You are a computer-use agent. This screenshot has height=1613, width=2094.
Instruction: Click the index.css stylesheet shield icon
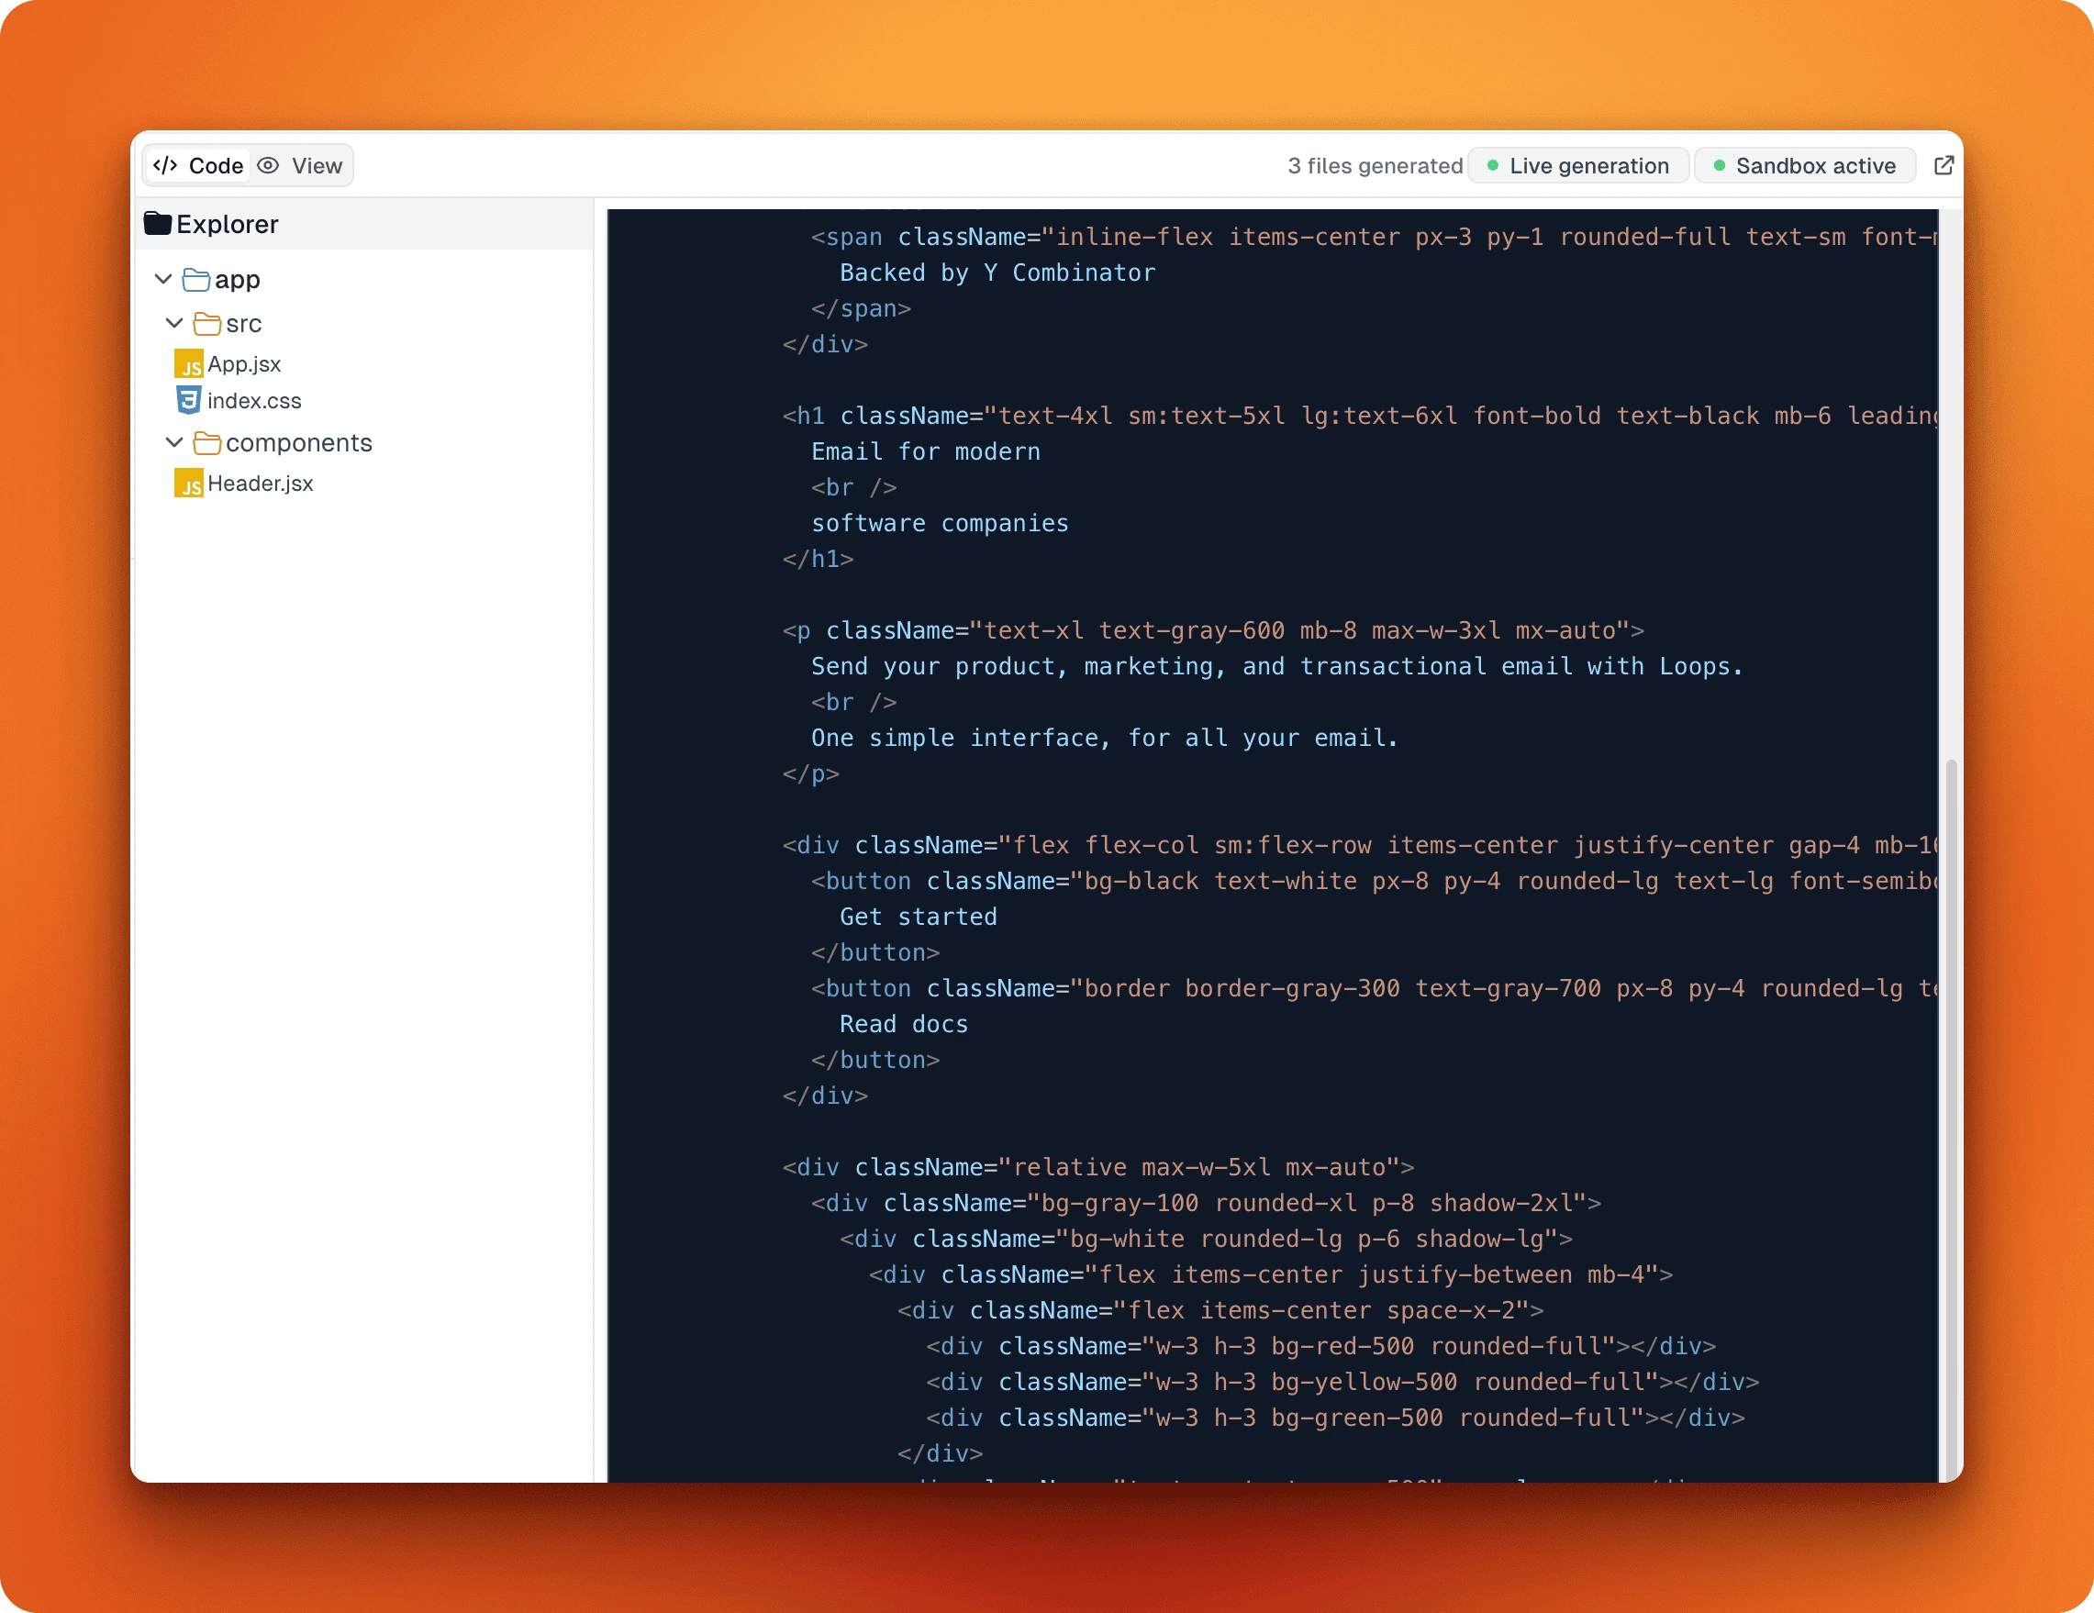pos(189,402)
